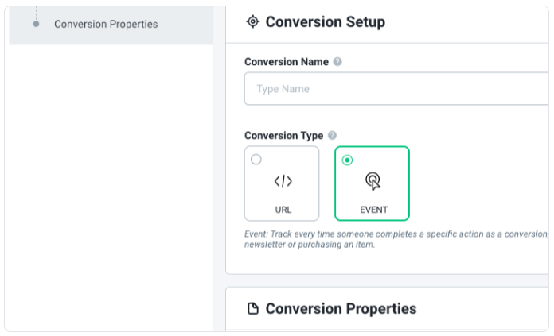
Task: Select the URL radio button
Action: pos(256,160)
